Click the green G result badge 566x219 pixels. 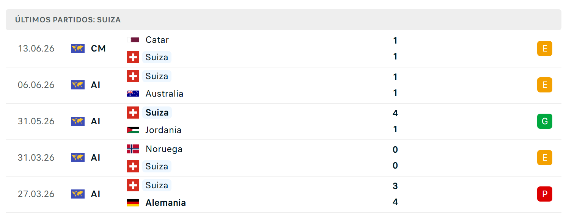[x=545, y=121]
